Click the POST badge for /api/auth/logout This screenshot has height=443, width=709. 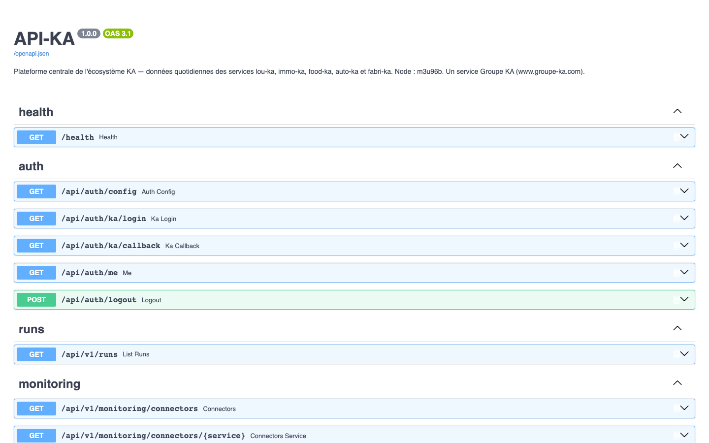point(36,300)
